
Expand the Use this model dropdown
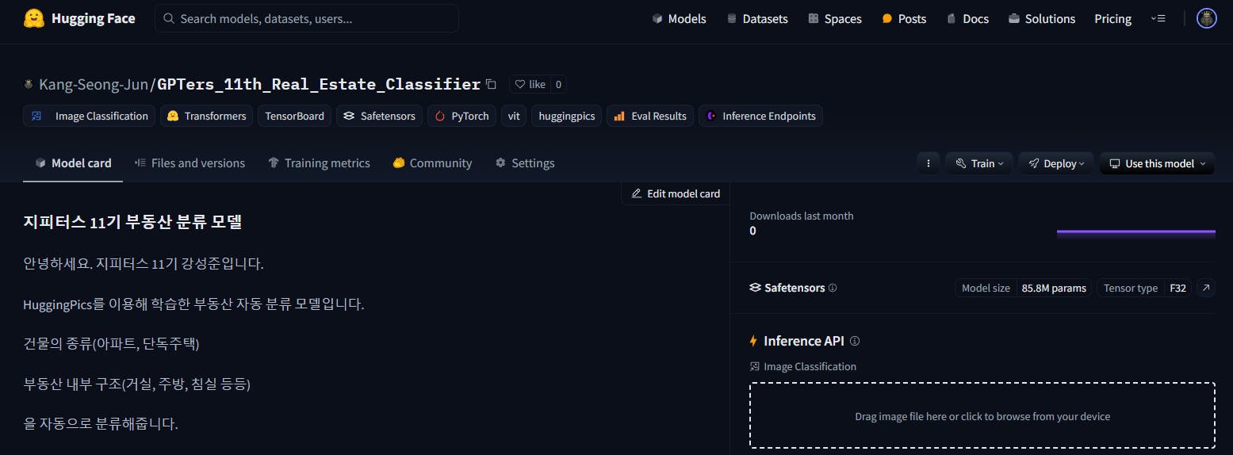(x=1157, y=163)
